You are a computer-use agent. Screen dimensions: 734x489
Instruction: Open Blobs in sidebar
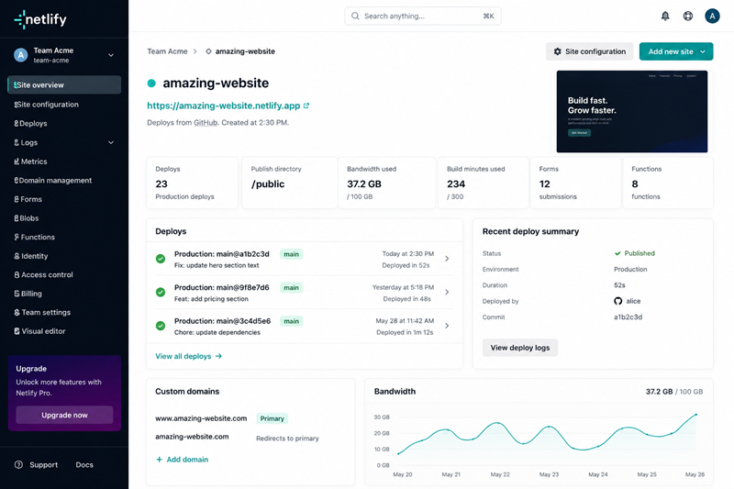(64, 218)
